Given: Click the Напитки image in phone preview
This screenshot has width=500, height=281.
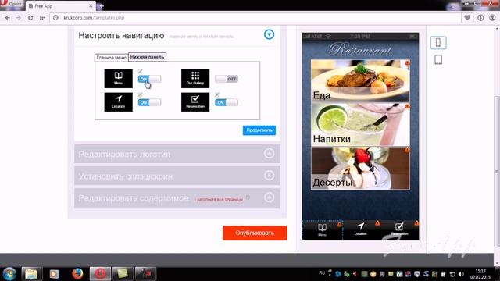Looking at the screenshot, I should 360,124.
